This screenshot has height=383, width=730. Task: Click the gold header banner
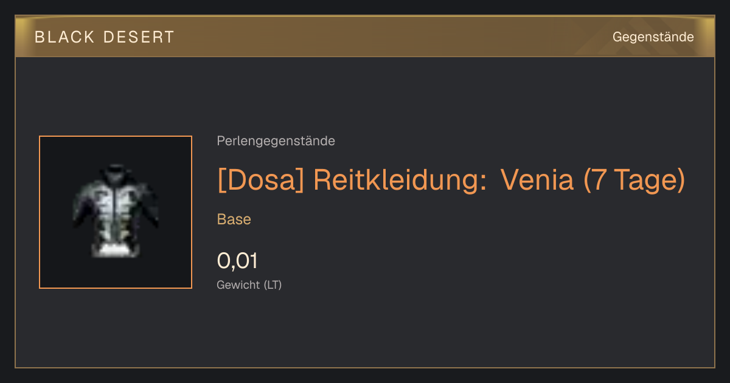point(365,36)
